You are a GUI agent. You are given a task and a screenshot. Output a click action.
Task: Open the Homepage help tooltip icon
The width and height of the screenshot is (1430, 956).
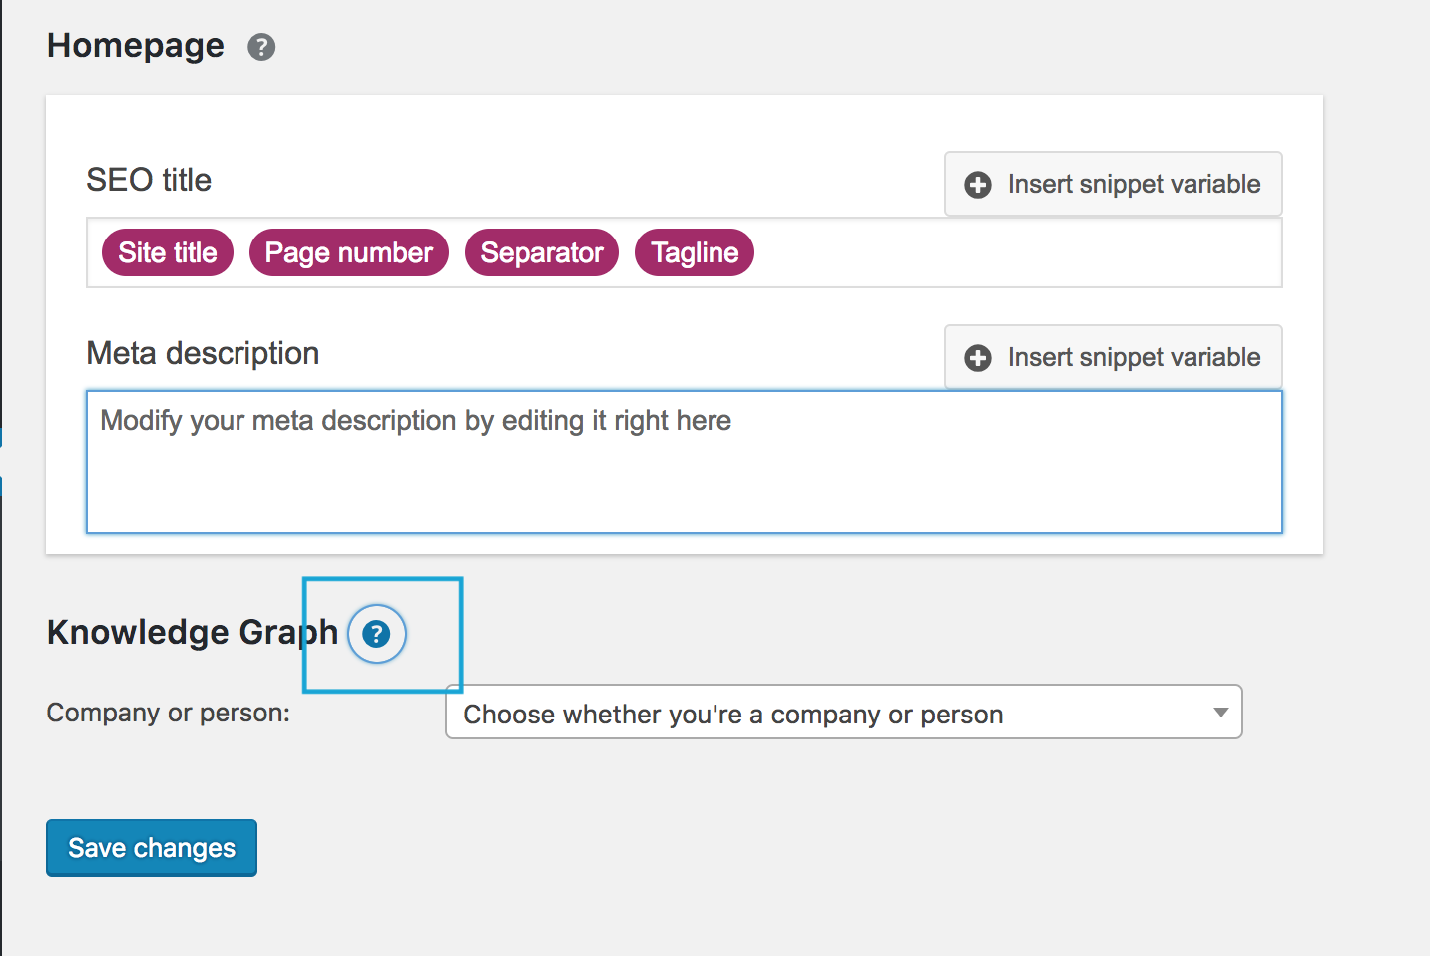(260, 47)
